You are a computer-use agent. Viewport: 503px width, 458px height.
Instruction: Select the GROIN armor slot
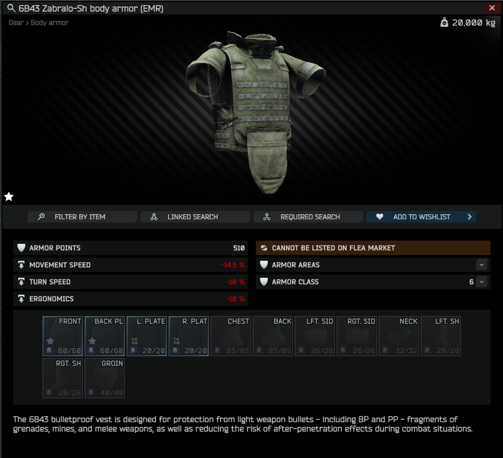pos(105,378)
